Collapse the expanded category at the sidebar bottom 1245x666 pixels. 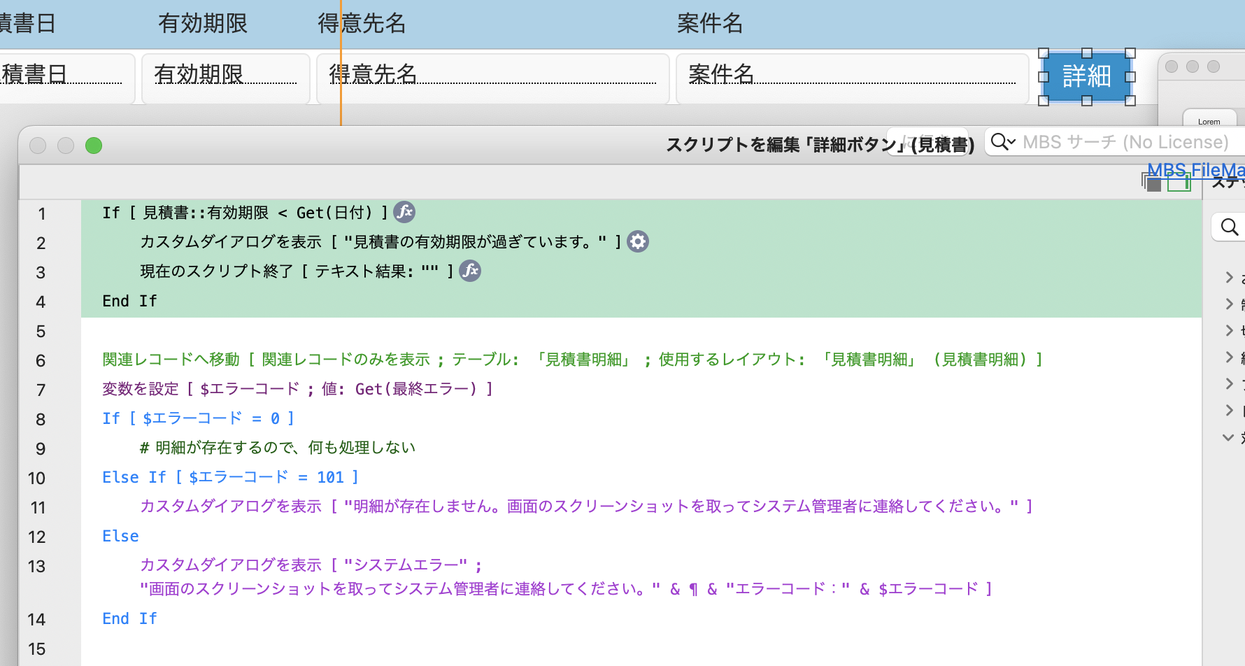click(1228, 437)
